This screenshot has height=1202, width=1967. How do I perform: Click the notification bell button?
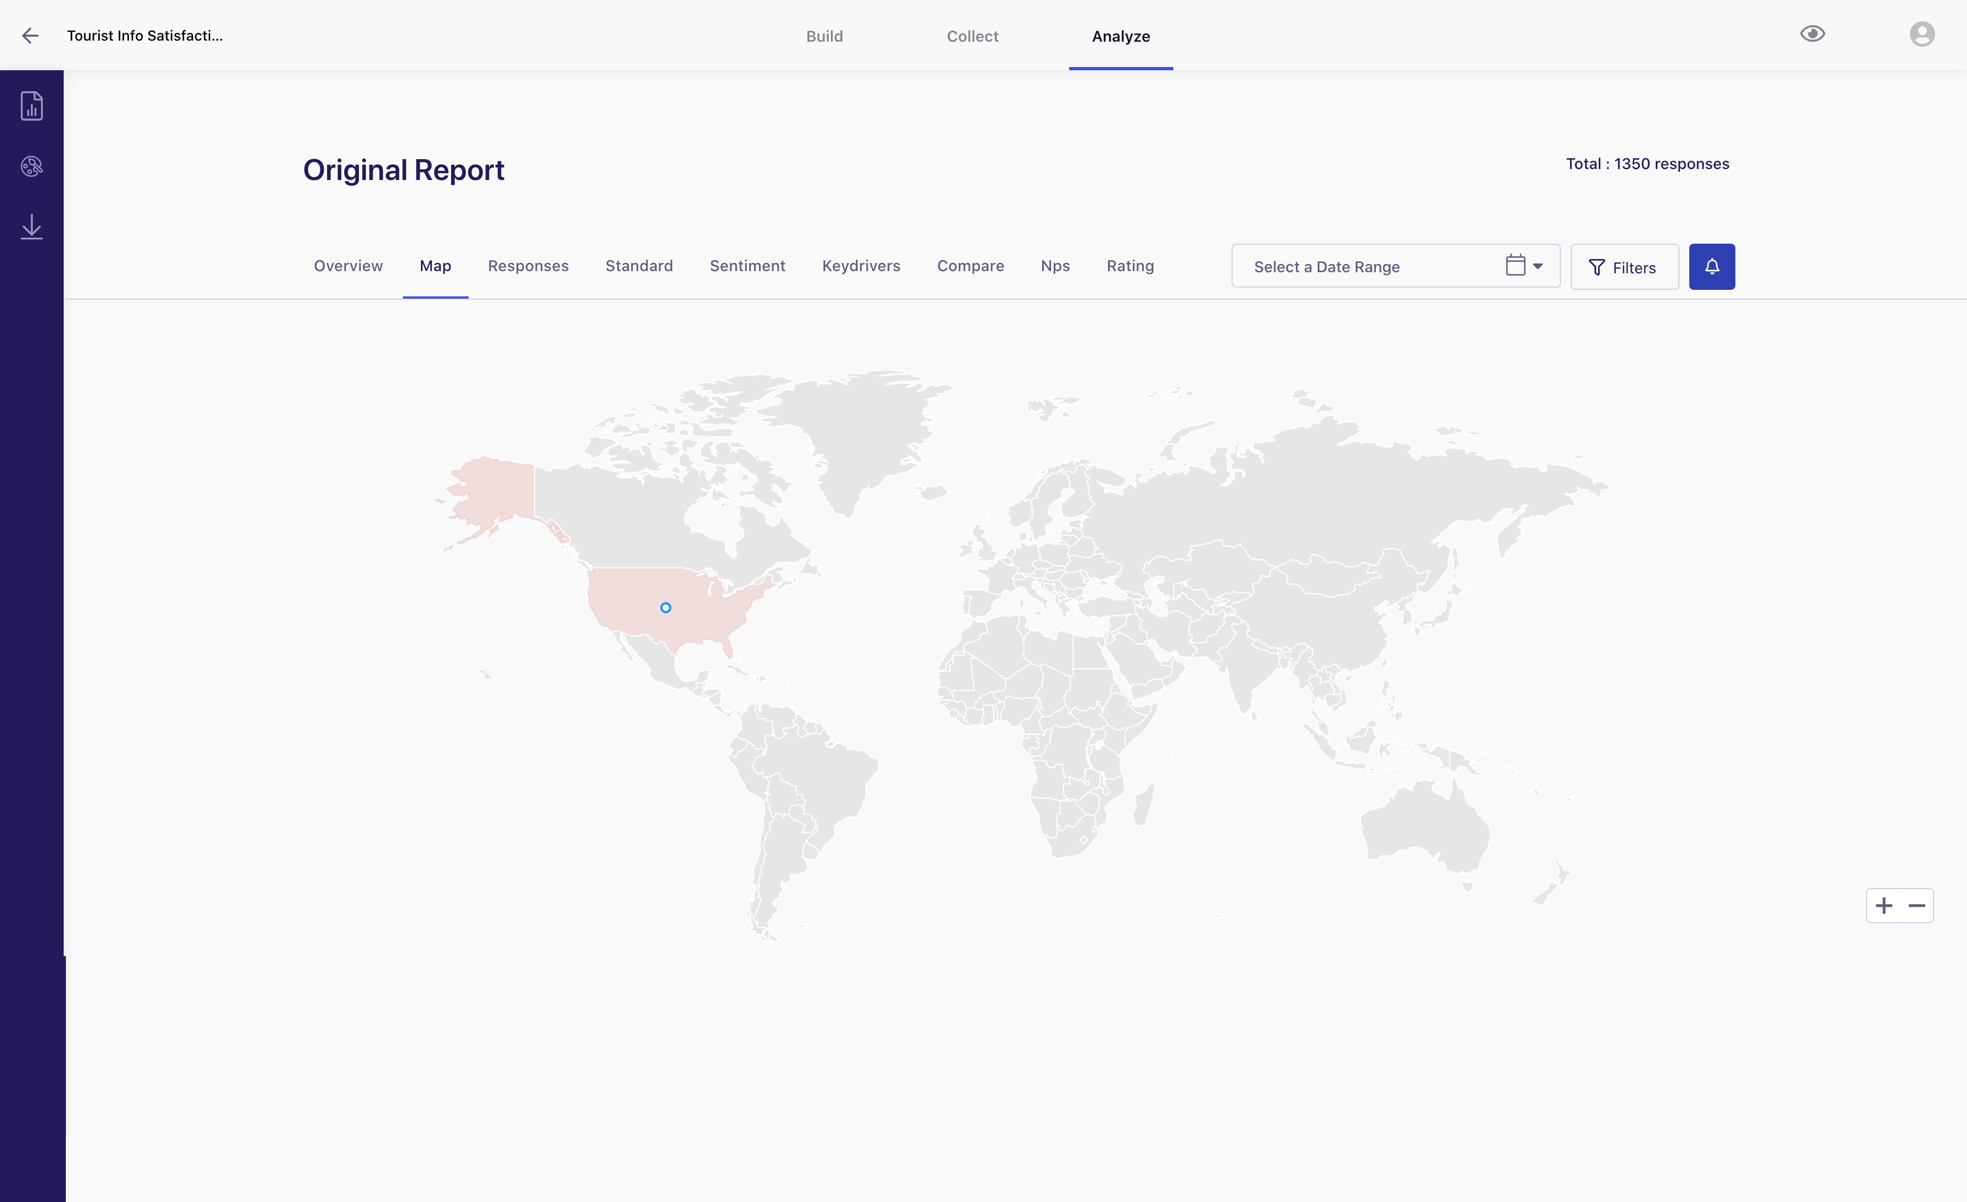click(1712, 267)
